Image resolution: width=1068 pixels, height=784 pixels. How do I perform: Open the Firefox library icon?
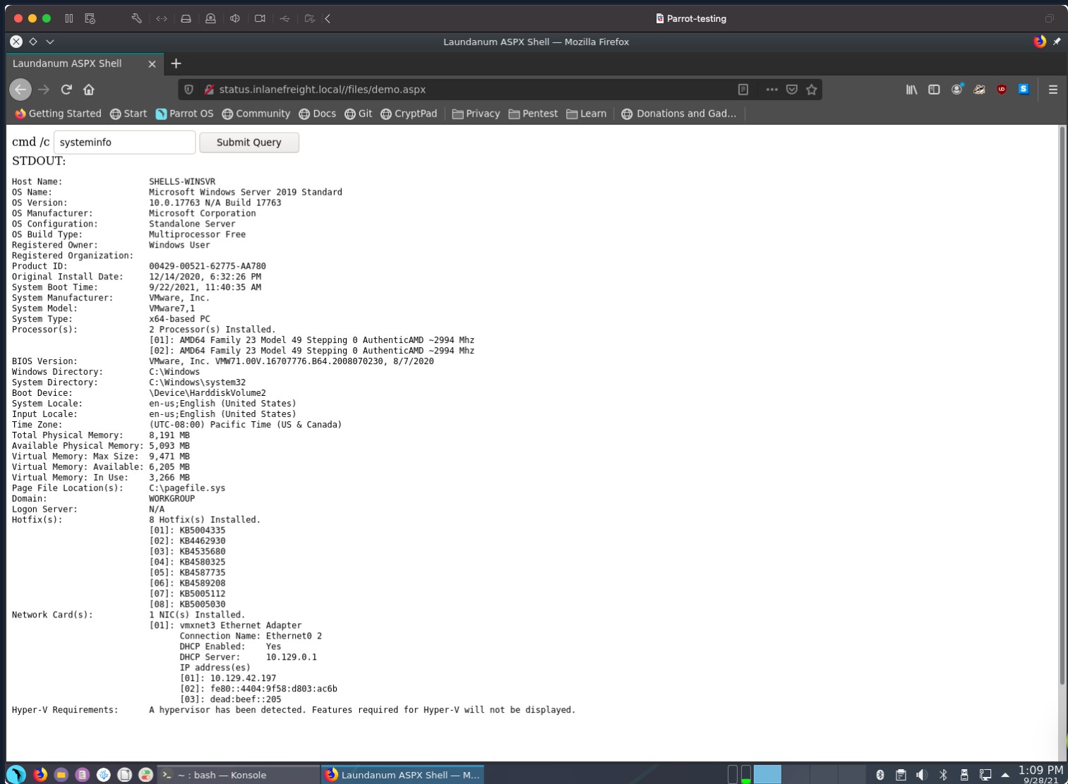pos(911,90)
